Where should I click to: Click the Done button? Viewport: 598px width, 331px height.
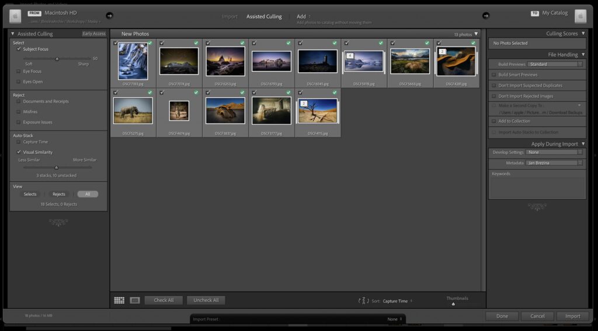tap(502, 316)
